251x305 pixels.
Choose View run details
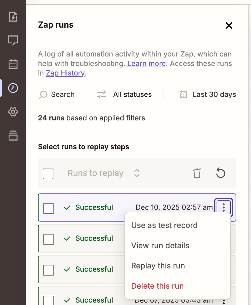point(160,246)
